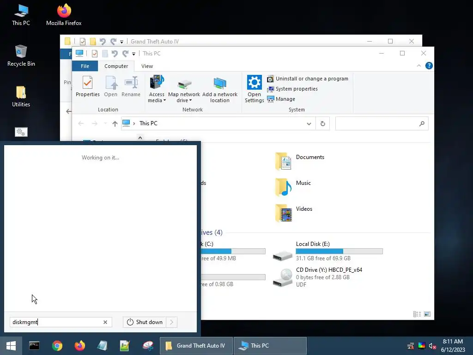Screen dimensions: 473x355
Task: Open the Documents folder icon
Action: [x=283, y=161]
